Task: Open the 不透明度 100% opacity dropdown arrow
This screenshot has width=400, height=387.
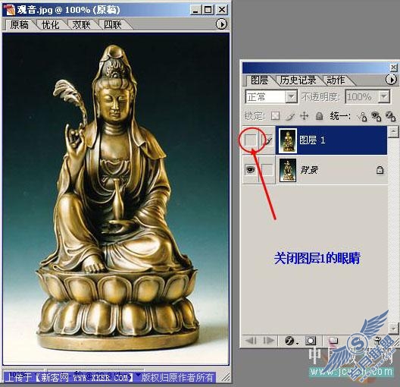Action: (383, 97)
